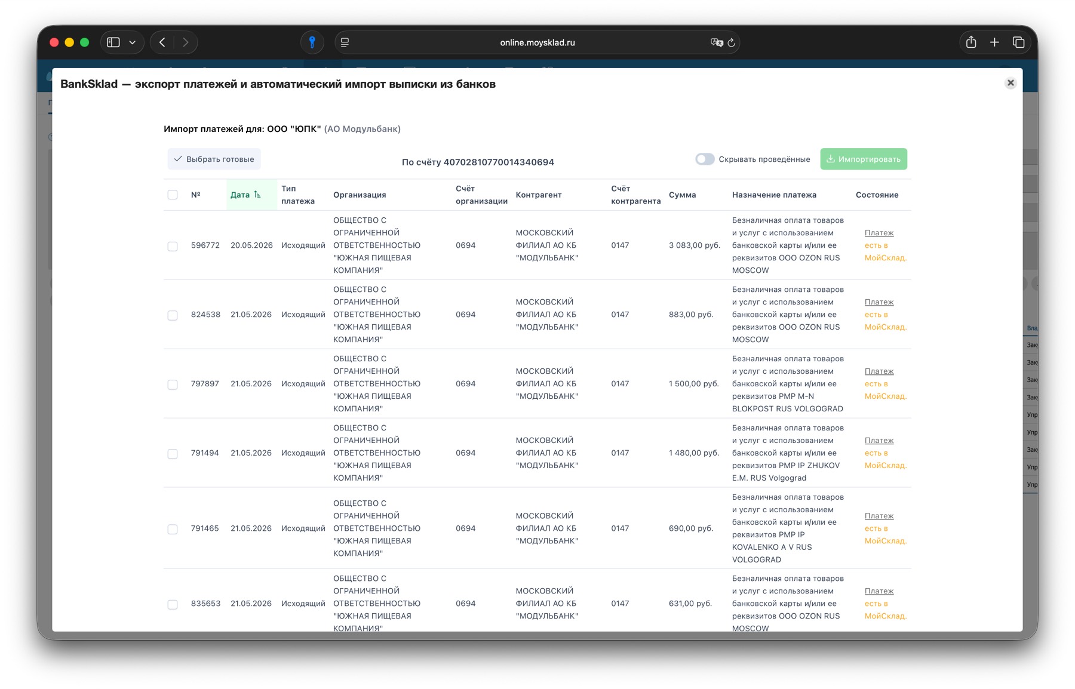Click the Выбрать готовые button

point(214,159)
